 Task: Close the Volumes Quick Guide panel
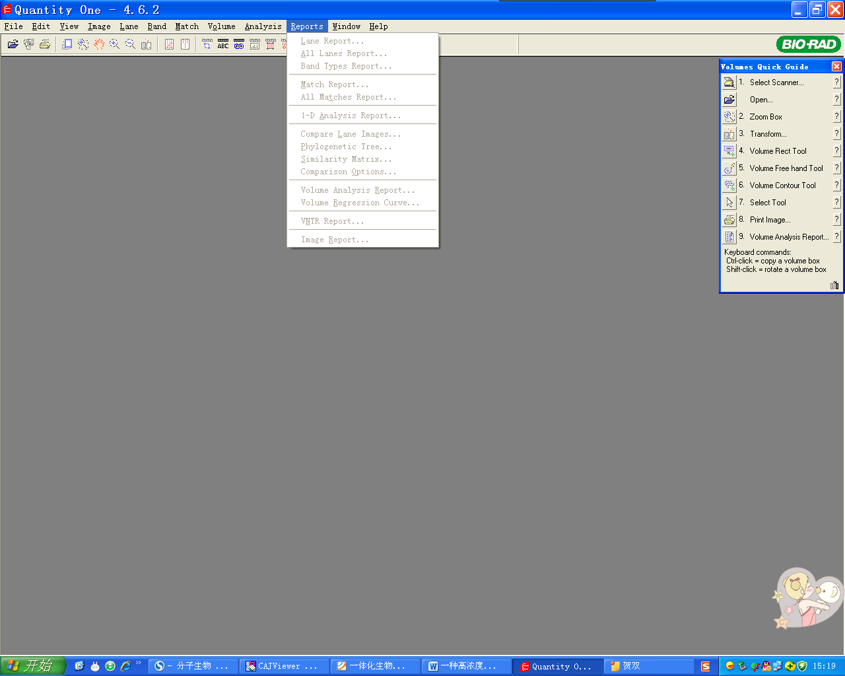[x=836, y=67]
